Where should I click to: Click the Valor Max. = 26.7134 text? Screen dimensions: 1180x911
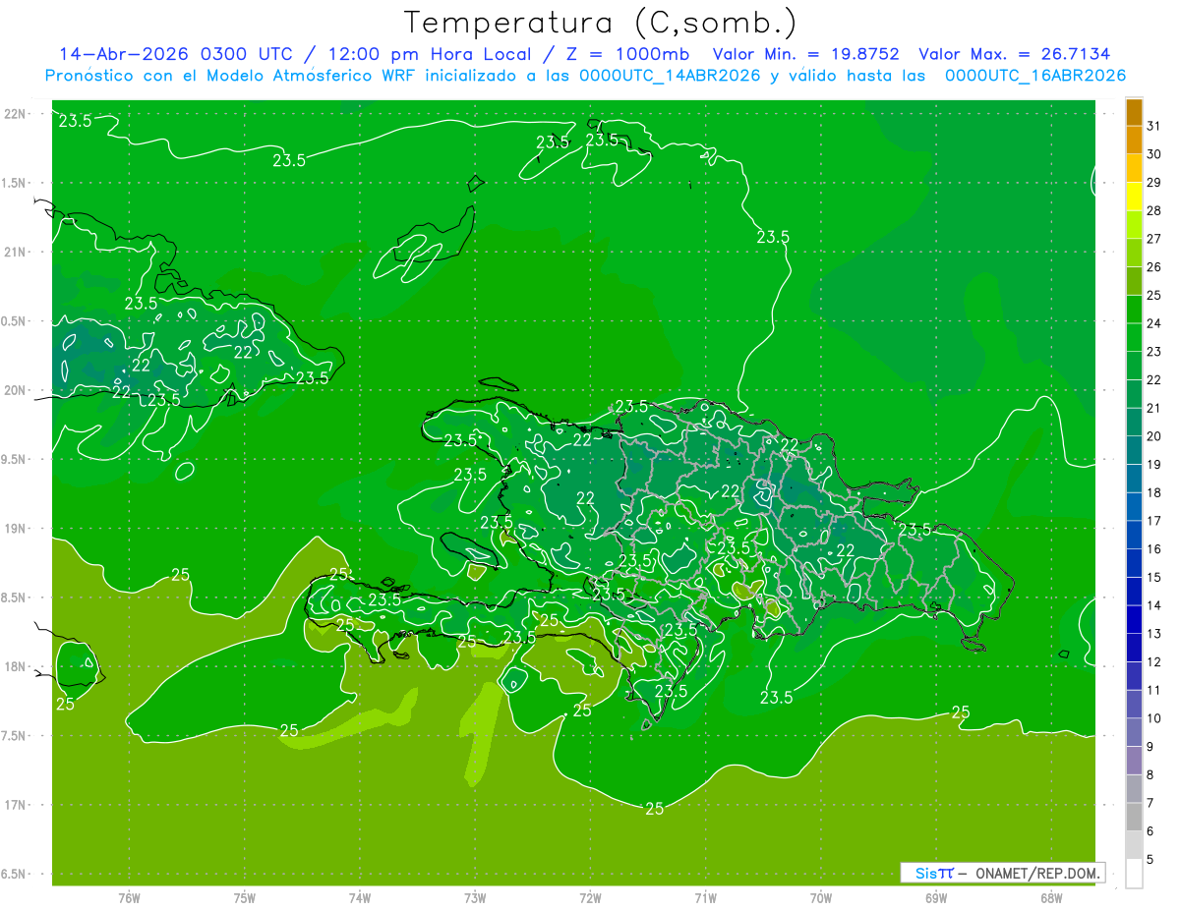click(1014, 54)
